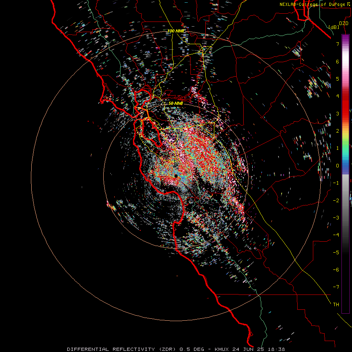Select the 5 dB scale label
The height and width of the screenshot is (352, 352).
[x=338, y=79]
